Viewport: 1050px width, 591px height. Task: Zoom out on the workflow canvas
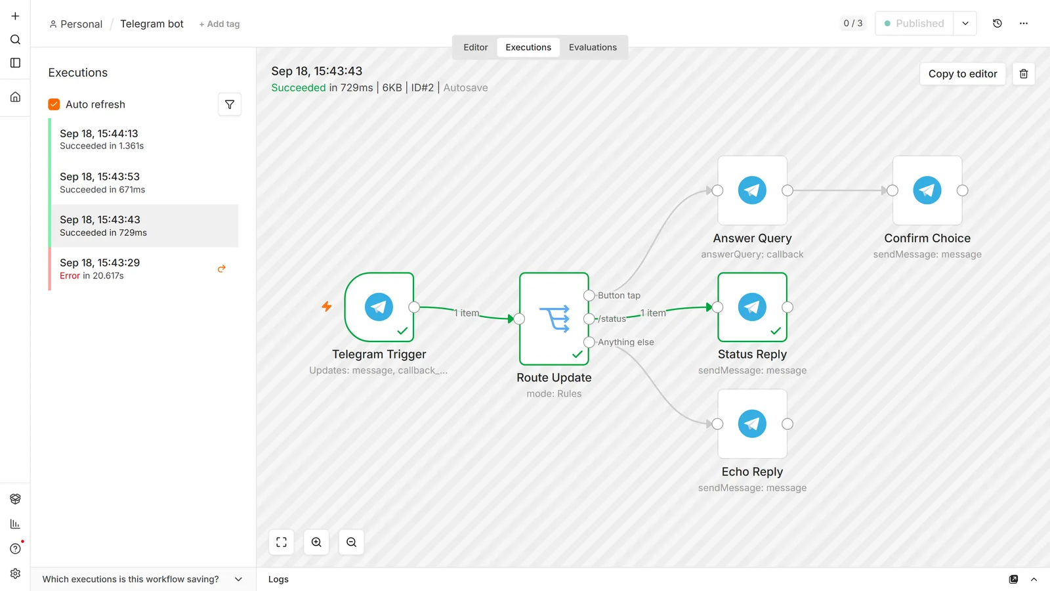tap(351, 542)
